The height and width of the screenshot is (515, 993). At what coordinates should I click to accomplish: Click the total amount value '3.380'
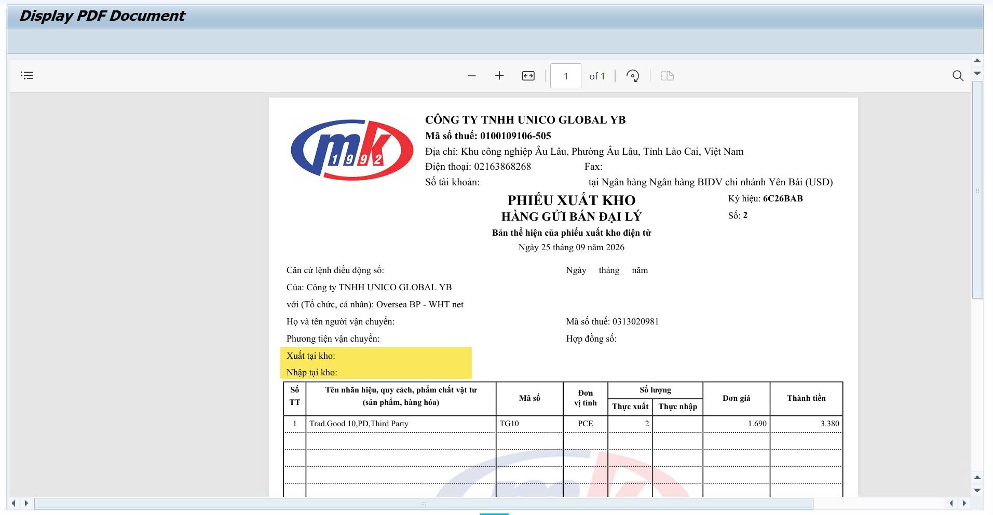point(830,424)
